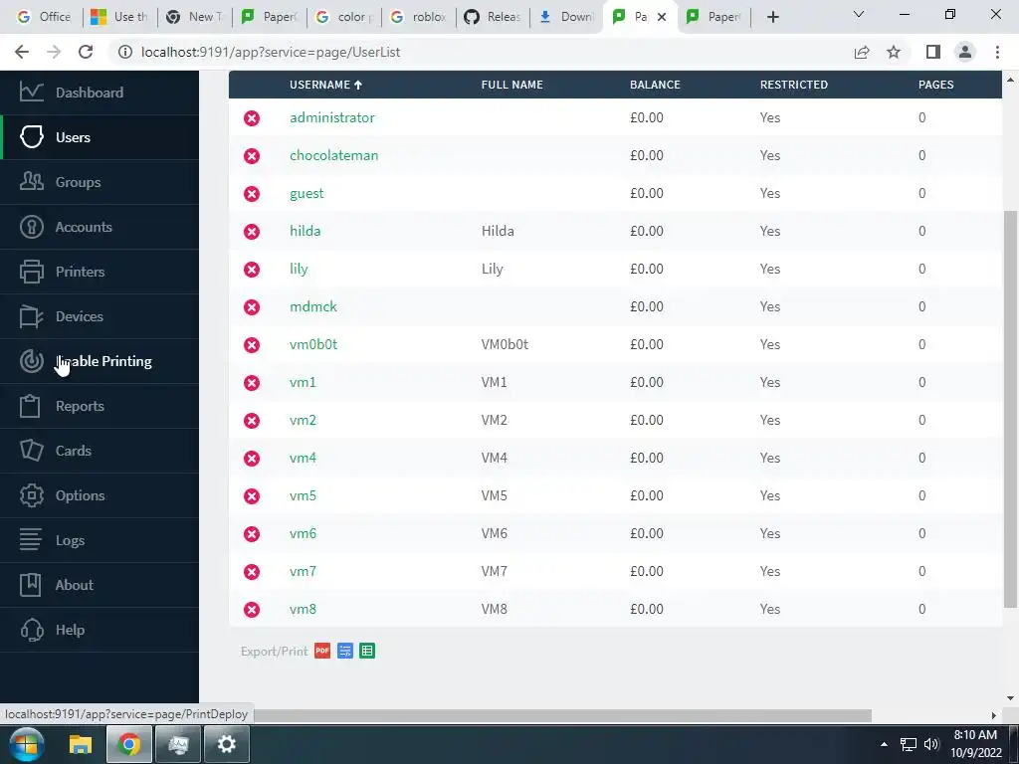
Task: Open the Help sidebar section
Action: coord(100,630)
